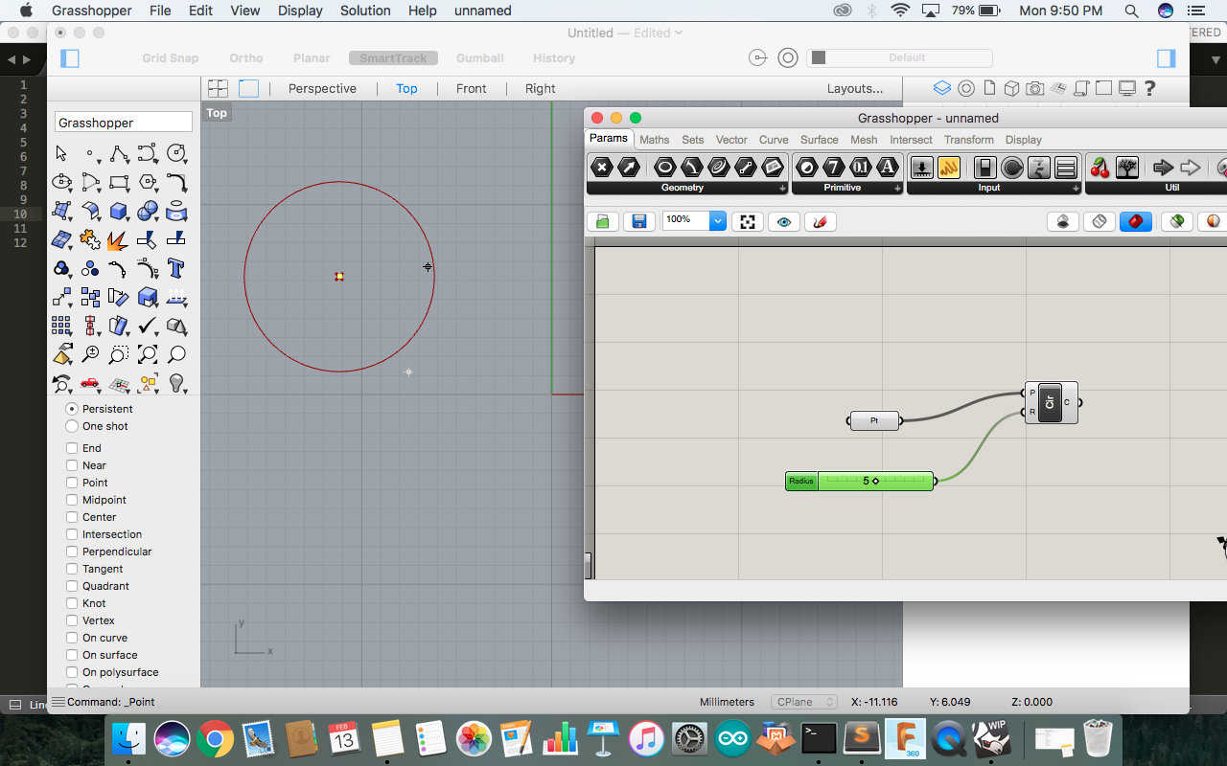Toggle the Center snap checkbox
The height and width of the screenshot is (766, 1227).
click(72, 517)
